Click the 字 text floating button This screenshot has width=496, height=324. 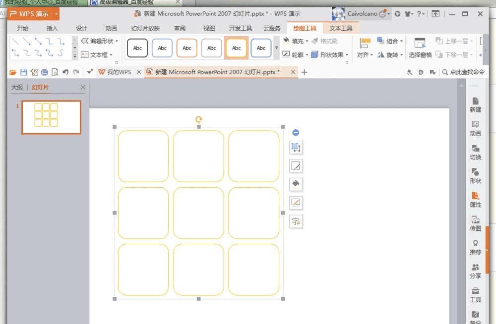coord(296,221)
